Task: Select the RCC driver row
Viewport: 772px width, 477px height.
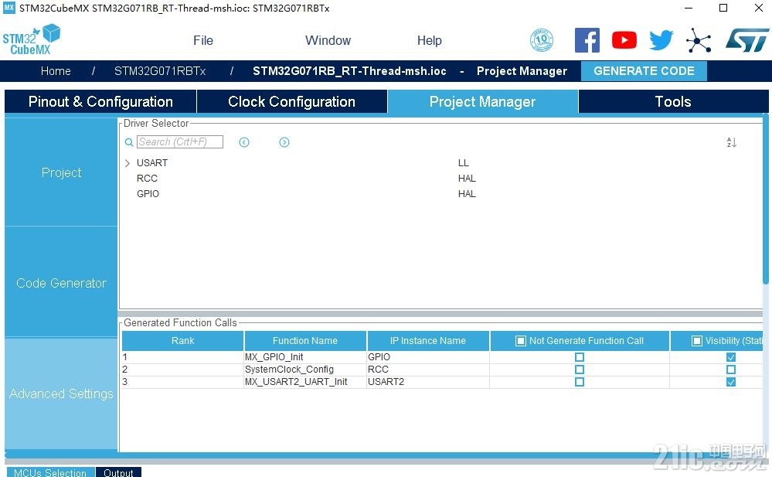Action: [x=147, y=179]
